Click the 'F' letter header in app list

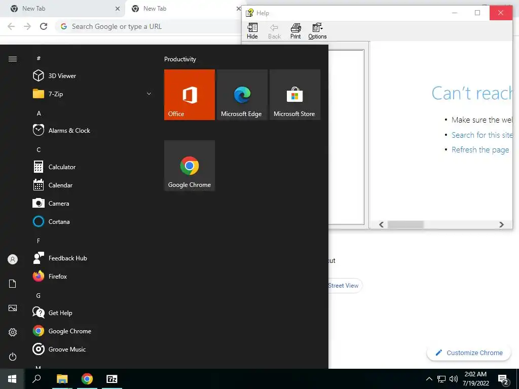tap(39, 241)
